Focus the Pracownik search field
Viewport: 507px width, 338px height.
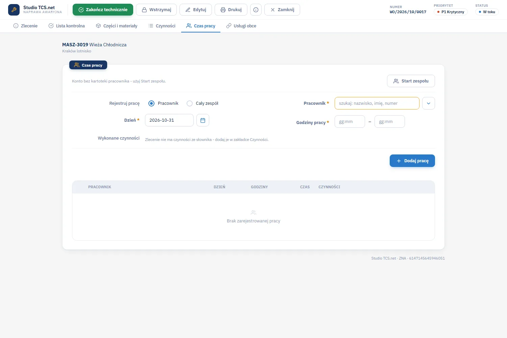[x=377, y=103]
